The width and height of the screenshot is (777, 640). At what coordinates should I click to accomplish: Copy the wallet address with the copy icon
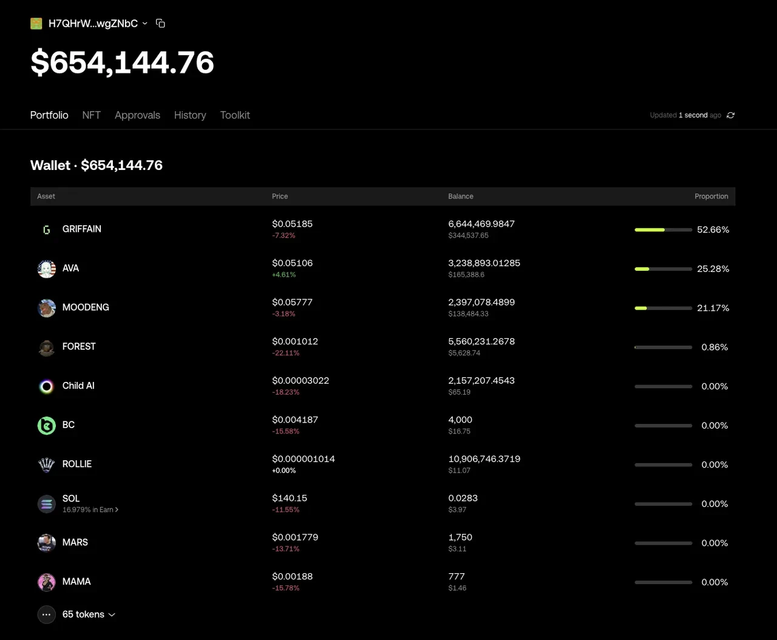[x=160, y=23]
